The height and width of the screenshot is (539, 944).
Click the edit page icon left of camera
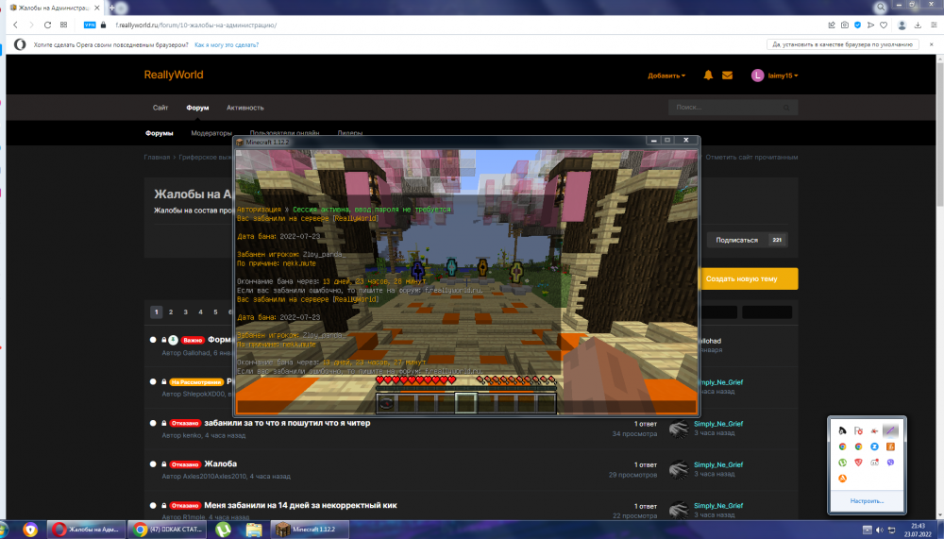(x=832, y=25)
